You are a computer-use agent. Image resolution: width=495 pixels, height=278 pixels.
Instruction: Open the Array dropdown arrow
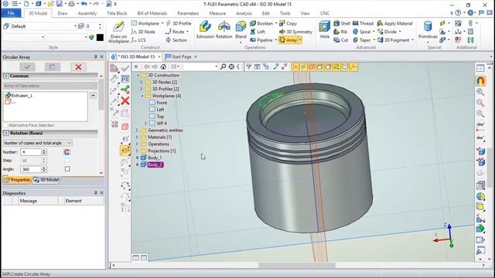coord(300,40)
